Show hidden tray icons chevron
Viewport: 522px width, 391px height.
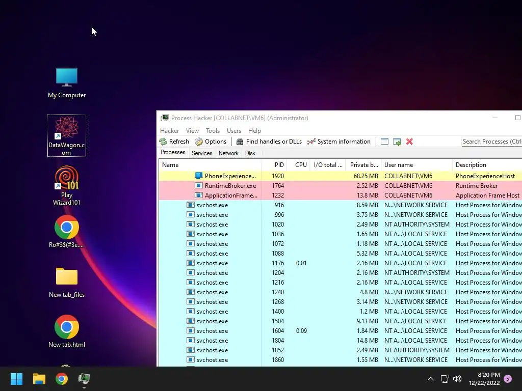coord(430,379)
